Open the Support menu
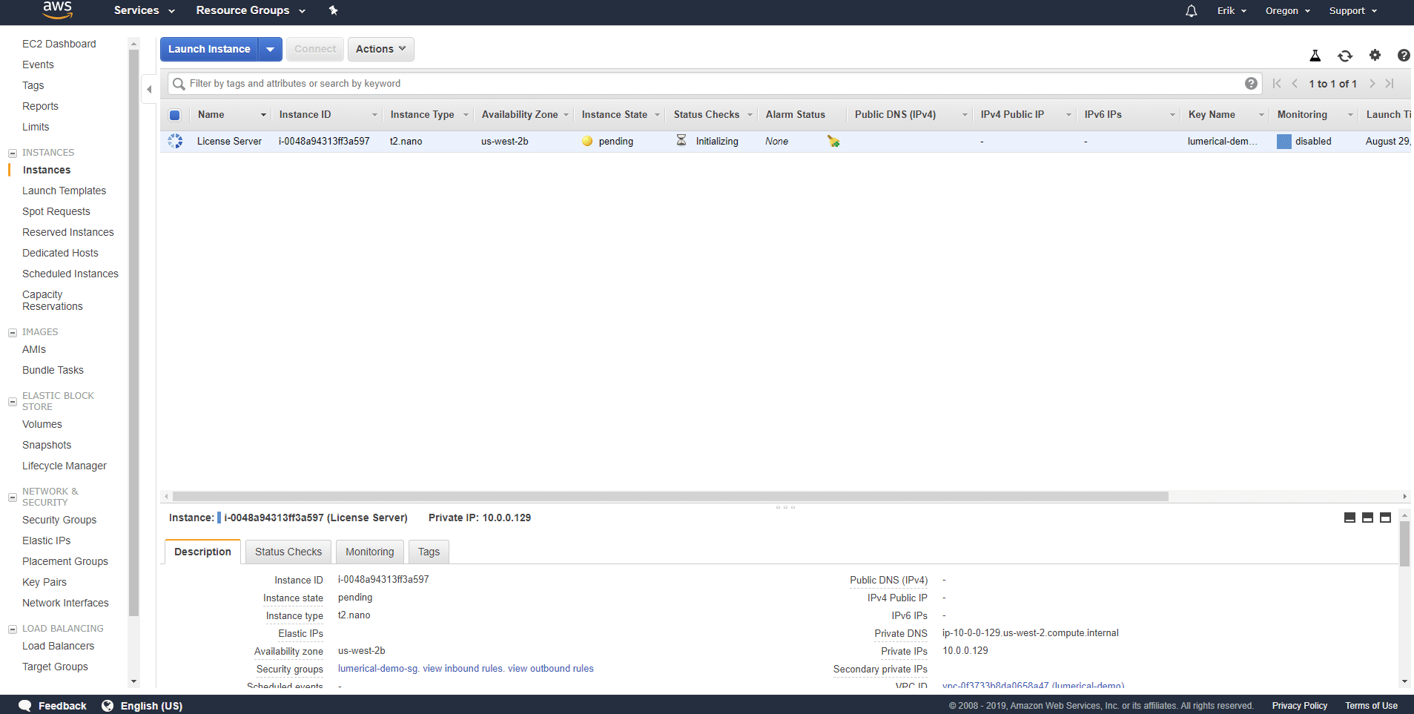Image resolution: width=1414 pixels, height=714 pixels. [x=1352, y=10]
